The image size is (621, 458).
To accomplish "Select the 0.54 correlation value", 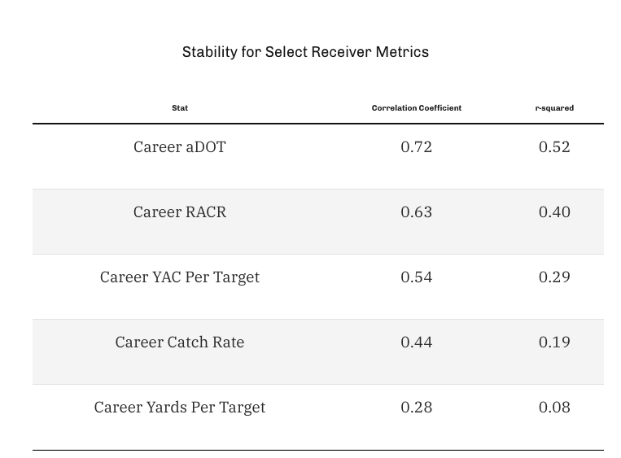I will [x=417, y=277].
